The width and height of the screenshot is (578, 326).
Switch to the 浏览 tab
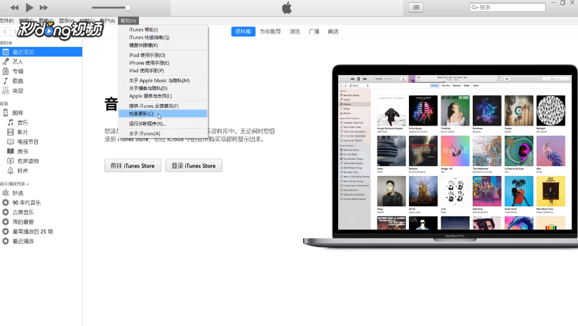coord(295,32)
